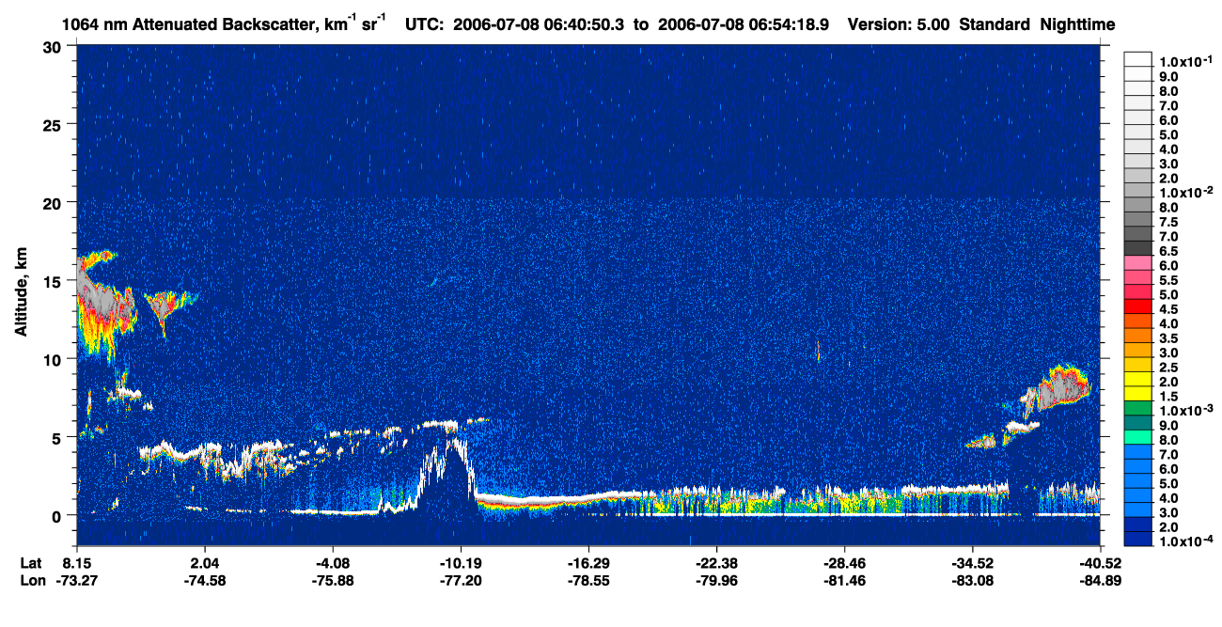Click latitude value "8.15"
The width and height of the screenshot is (1222, 627).
77,563
